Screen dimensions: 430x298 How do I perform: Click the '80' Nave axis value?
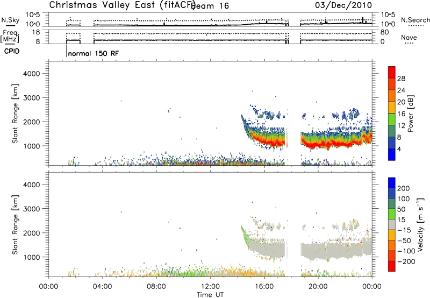click(x=384, y=32)
